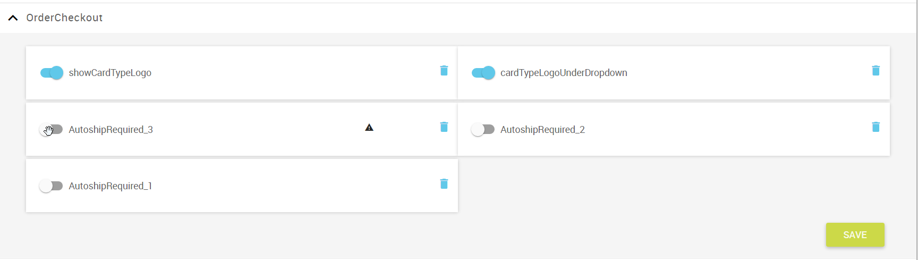This screenshot has height=260, width=918.
Task: Enable the AutoshipRequired_3 toggle
Action: click(52, 129)
